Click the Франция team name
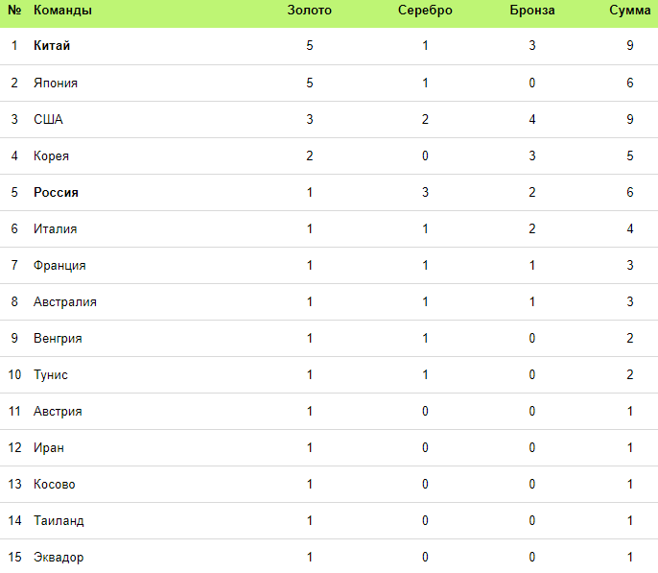The image size is (658, 573). [x=59, y=265]
